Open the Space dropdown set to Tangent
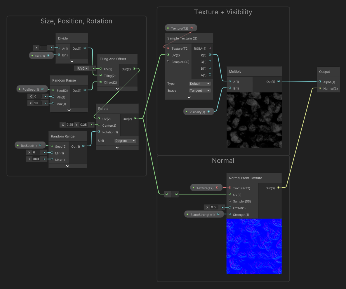This screenshot has width=346, height=289. click(x=200, y=90)
